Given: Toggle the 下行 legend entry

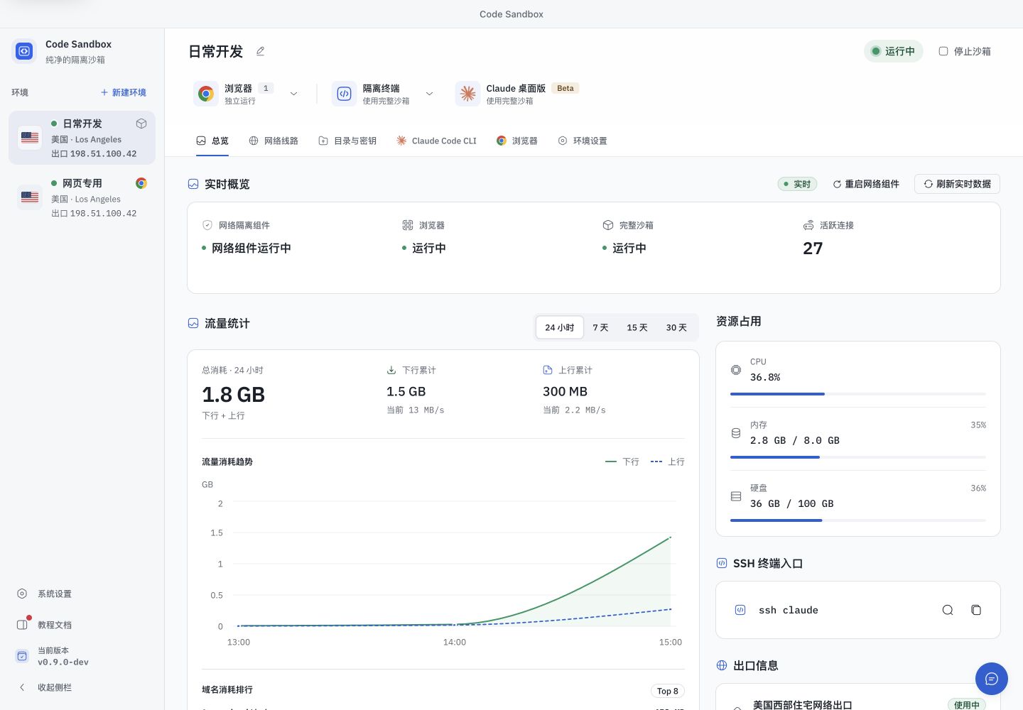Looking at the screenshot, I should 622,461.
